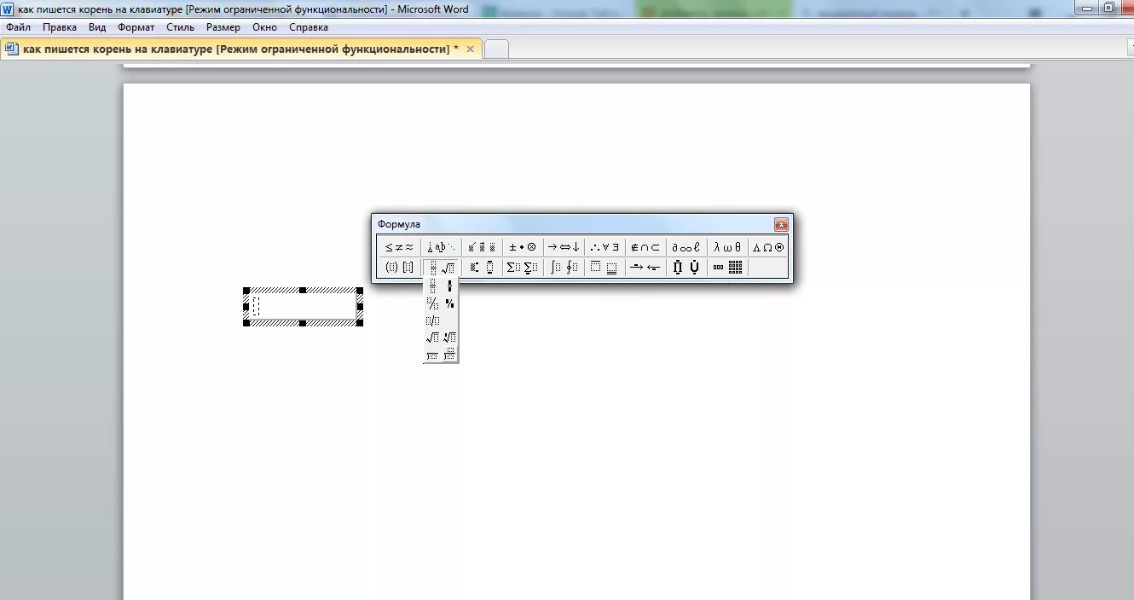Open the set theory symbols palette (∉ ∩ ⊂)

coord(645,247)
